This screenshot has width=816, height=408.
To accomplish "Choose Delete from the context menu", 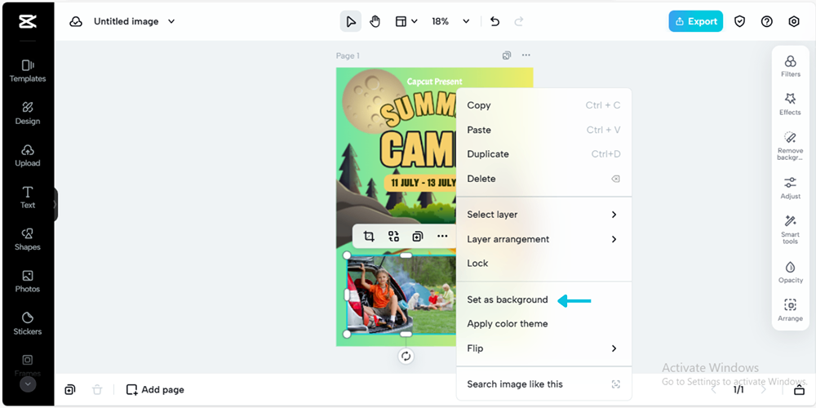I will pos(543,179).
